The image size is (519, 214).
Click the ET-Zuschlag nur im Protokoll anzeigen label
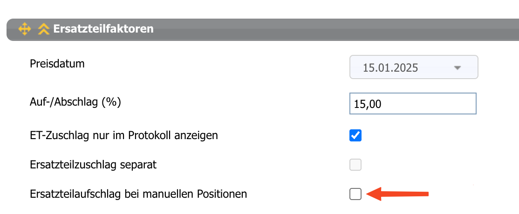pos(124,135)
